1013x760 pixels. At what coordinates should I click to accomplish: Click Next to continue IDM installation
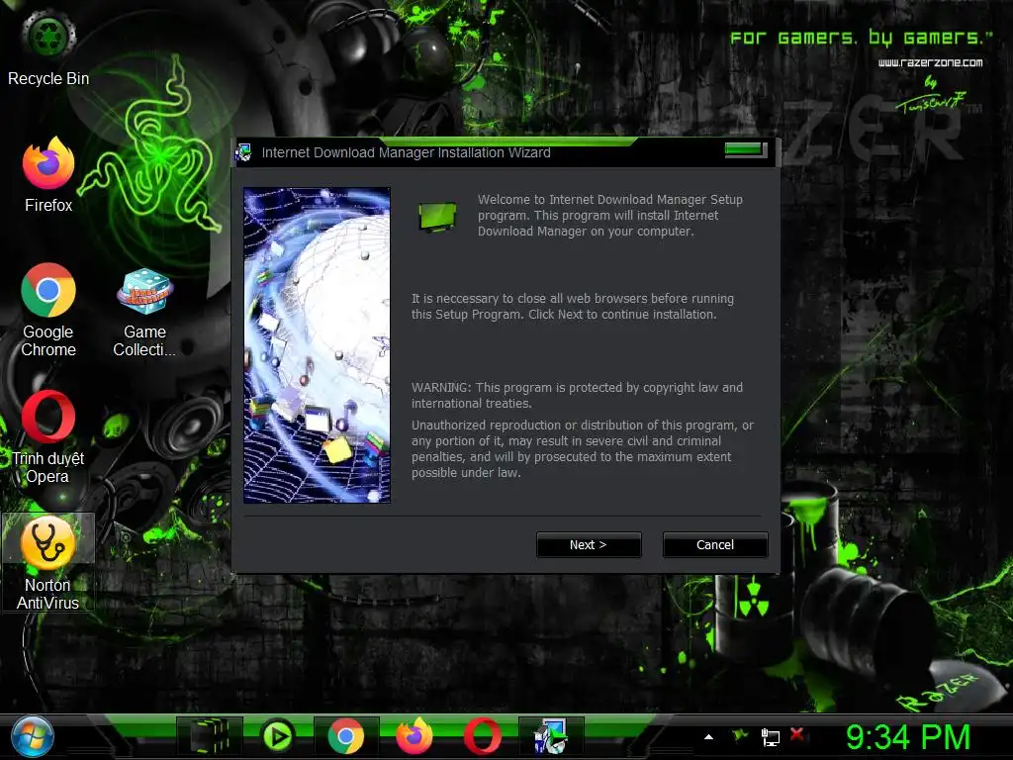pos(589,545)
